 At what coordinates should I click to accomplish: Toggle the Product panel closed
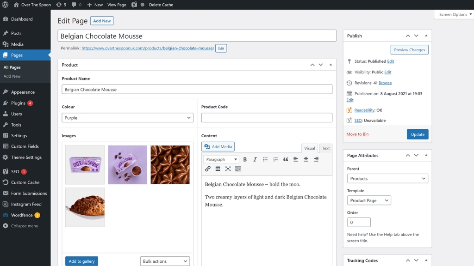[x=331, y=65]
